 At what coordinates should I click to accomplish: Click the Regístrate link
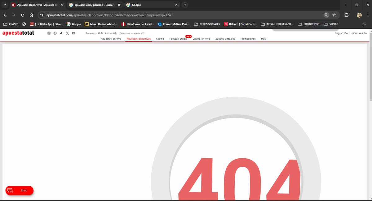tap(341, 33)
